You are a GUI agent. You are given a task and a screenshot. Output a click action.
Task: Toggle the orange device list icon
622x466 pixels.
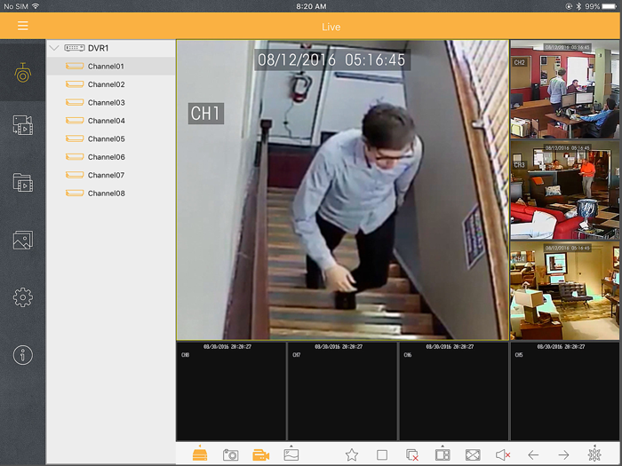click(x=200, y=454)
